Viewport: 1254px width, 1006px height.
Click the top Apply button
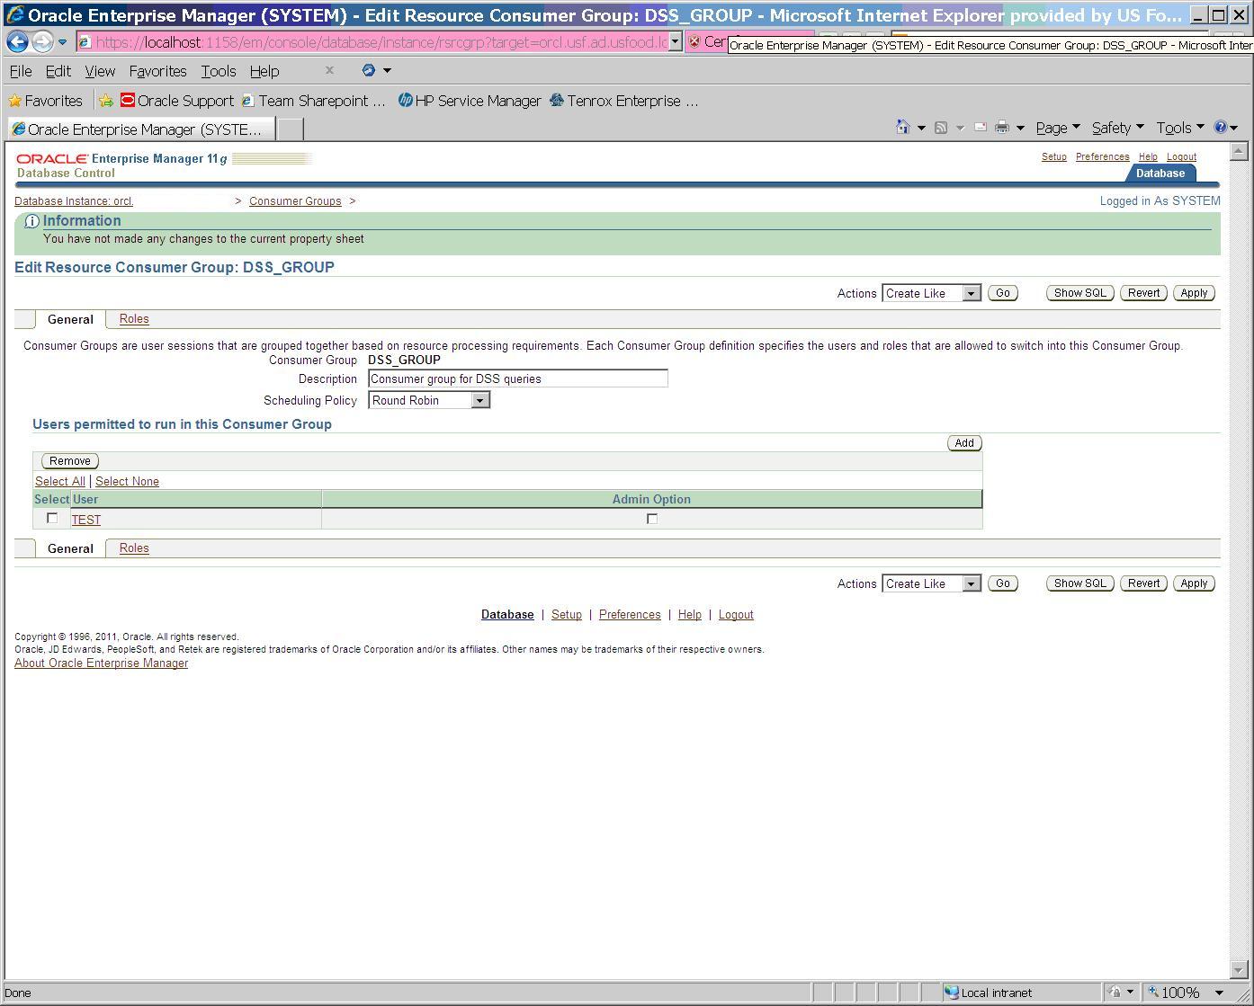tap(1194, 293)
